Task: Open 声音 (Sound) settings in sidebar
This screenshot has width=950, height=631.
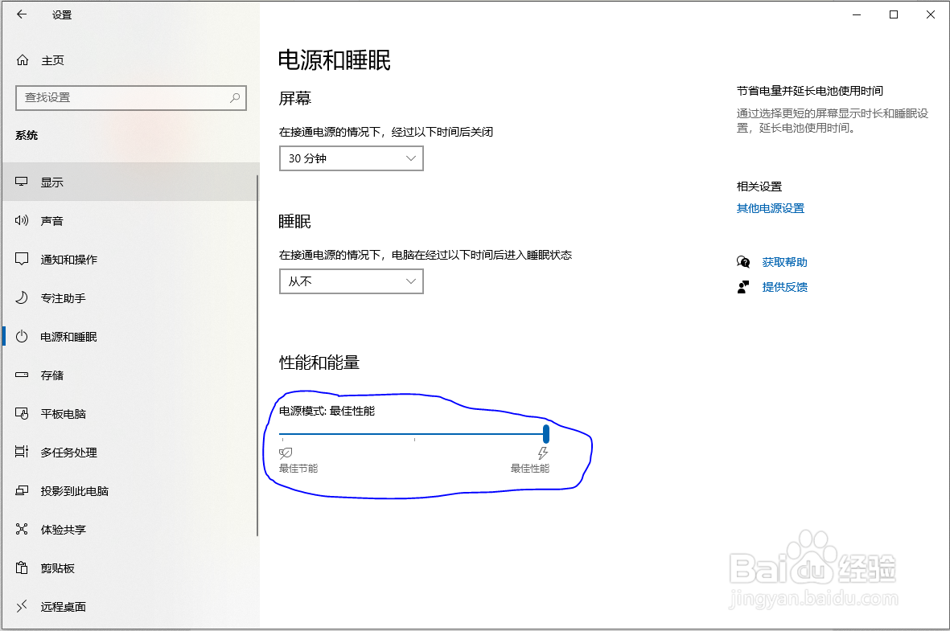Action: point(22,220)
